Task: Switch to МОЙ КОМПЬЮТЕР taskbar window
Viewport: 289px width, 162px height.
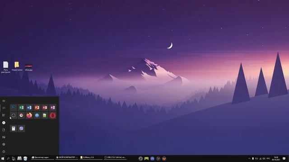Action: [67, 157]
